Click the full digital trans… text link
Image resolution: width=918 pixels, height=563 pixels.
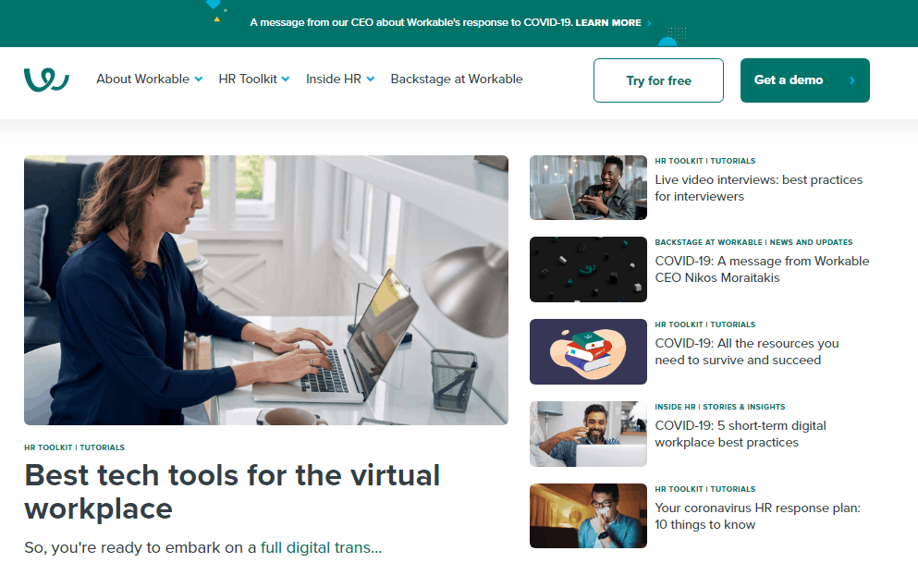pyautogui.click(x=320, y=547)
